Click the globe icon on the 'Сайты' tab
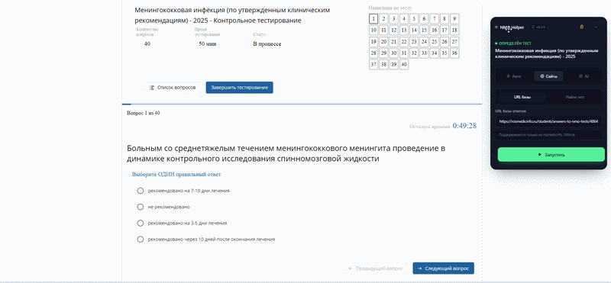 click(542, 76)
